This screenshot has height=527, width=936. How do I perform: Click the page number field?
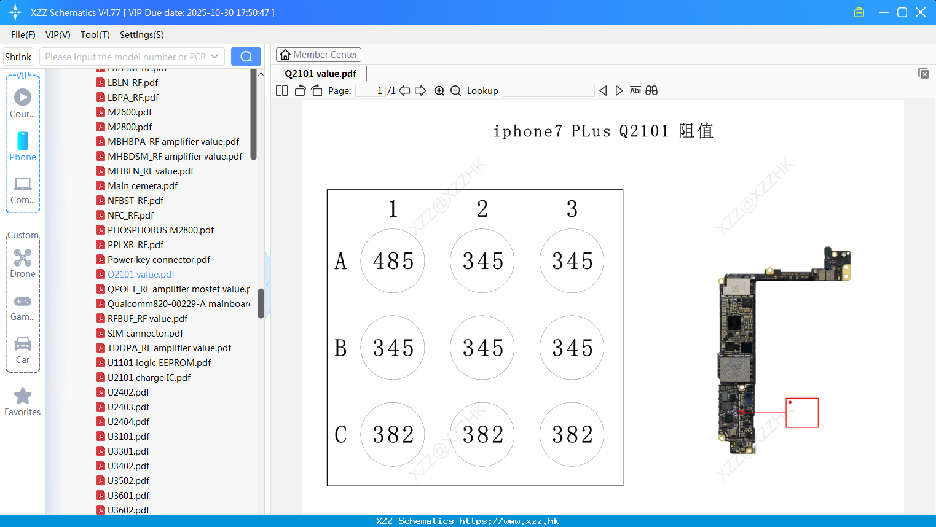tap(370, 90)
